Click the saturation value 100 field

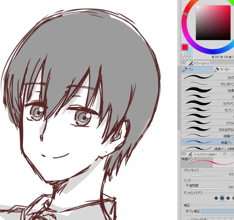226,57
